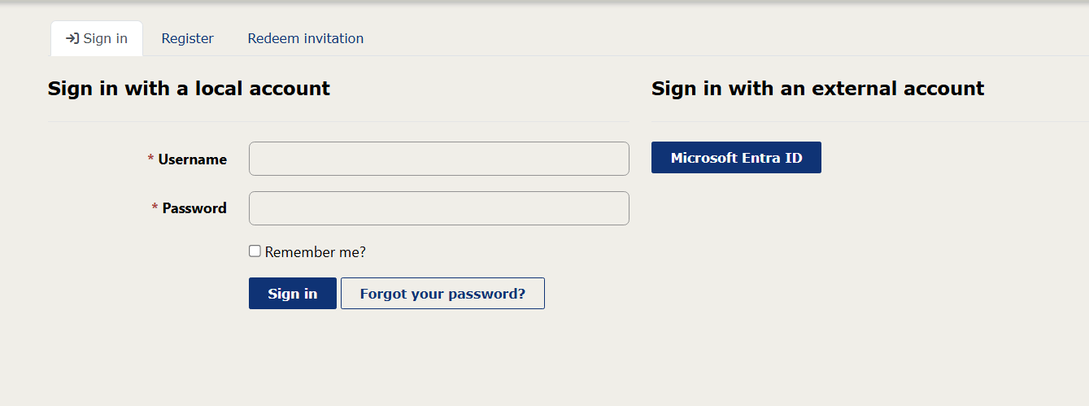Click the 'Remember me?' label text
Screen dimensions: 1089x406
click(316, 252)
